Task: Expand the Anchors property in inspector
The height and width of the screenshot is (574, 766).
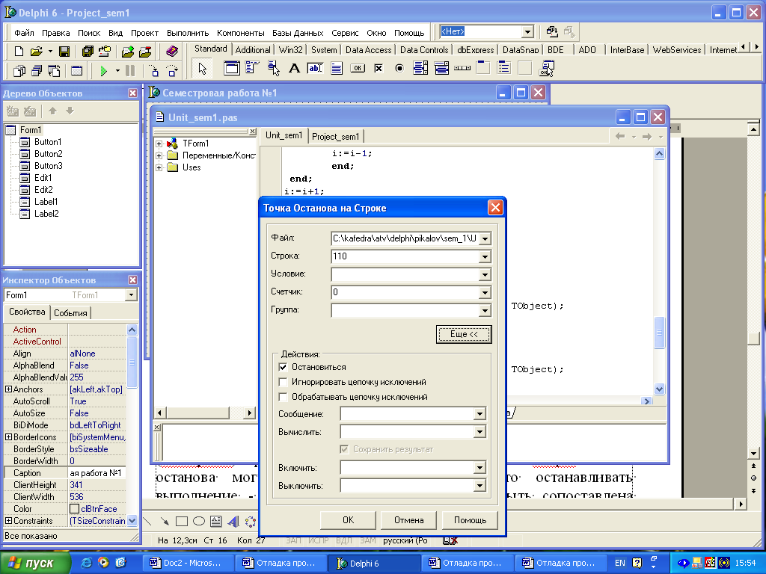Action: pyautogui.click(x=8, y=389)
